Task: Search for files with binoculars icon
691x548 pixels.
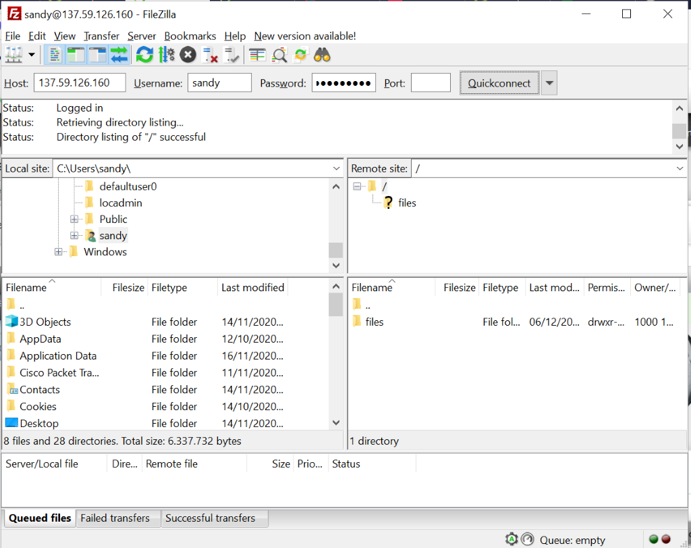Action: click(x=322, y=55)
